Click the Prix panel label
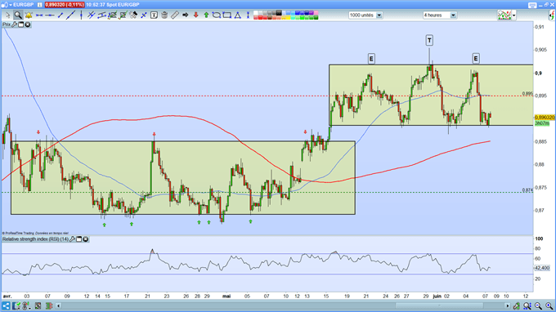Image resolution: width=556 pixels, height=312 pixels. (7, 25)
